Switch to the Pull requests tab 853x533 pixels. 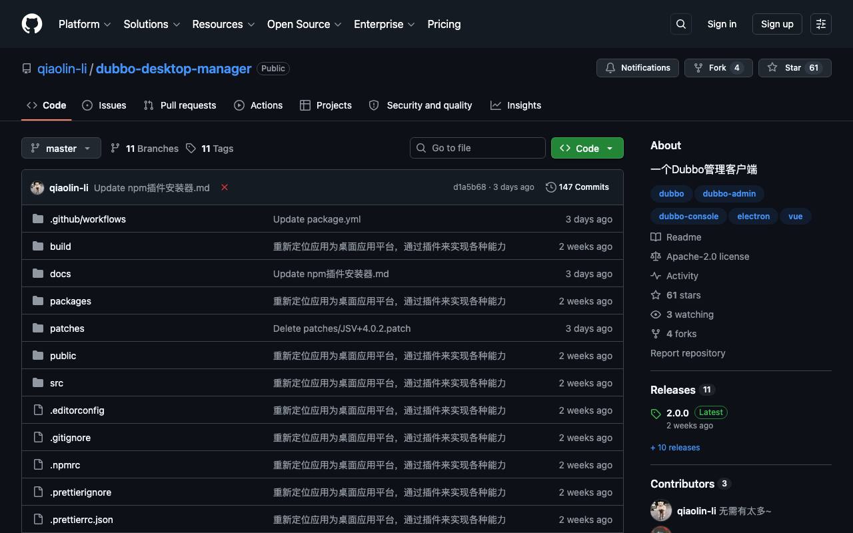[x=180, y=105]
